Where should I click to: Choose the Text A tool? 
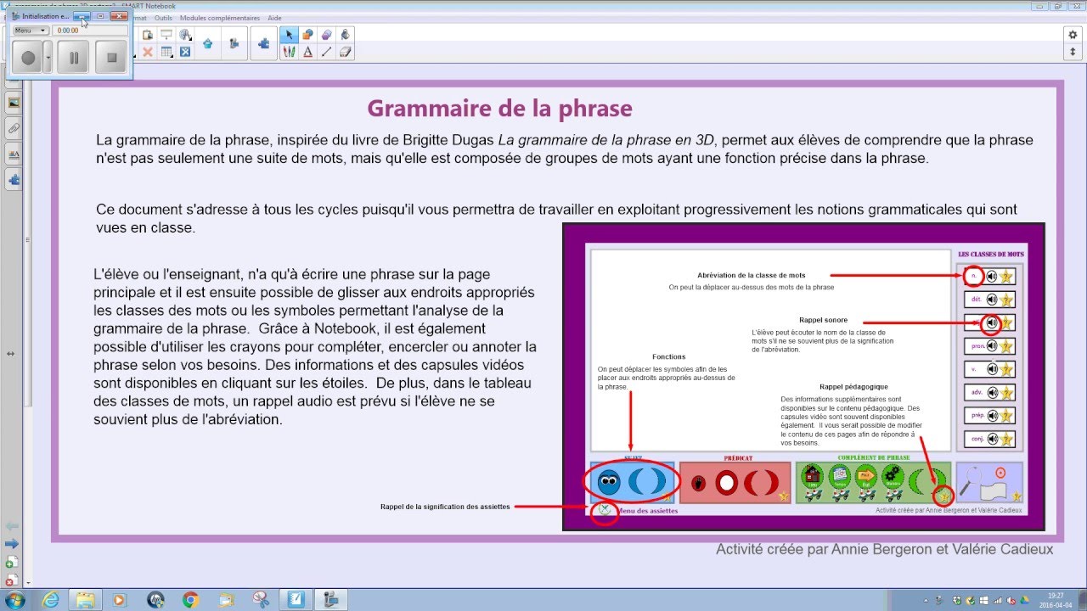click(x=307, y=52)
